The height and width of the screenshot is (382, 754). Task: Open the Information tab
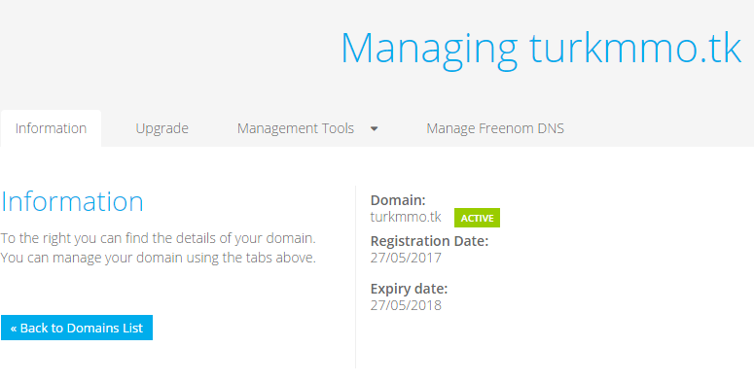pos(51,128)
